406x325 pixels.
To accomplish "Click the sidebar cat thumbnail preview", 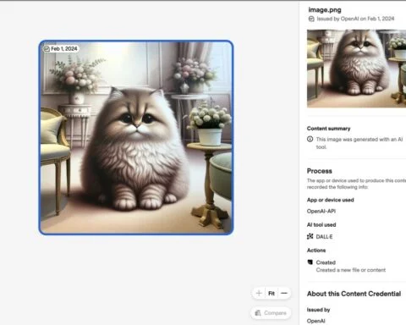I will click(356, 69).
